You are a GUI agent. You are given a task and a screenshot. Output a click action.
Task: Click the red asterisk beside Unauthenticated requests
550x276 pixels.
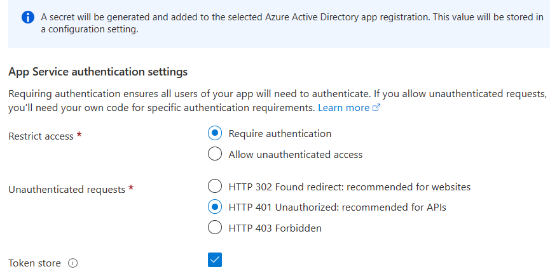(x=130, y=188)
